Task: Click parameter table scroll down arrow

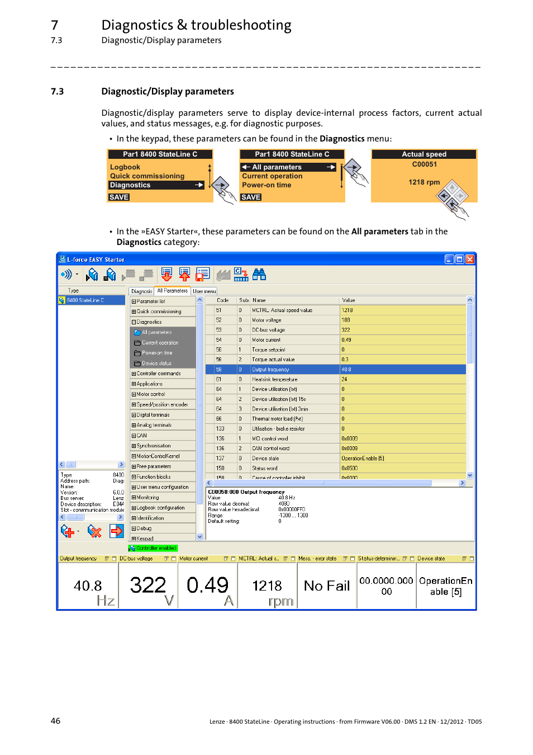Action: click(x=470, y=475)
